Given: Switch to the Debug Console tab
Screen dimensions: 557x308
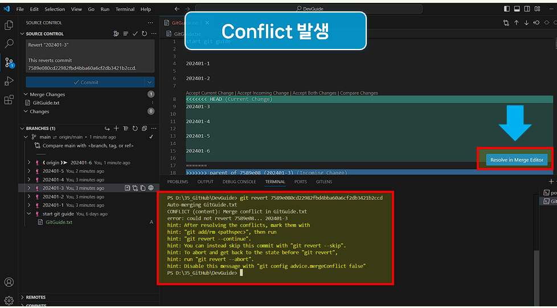Looking at the screenshot, I should coord(239,182).
